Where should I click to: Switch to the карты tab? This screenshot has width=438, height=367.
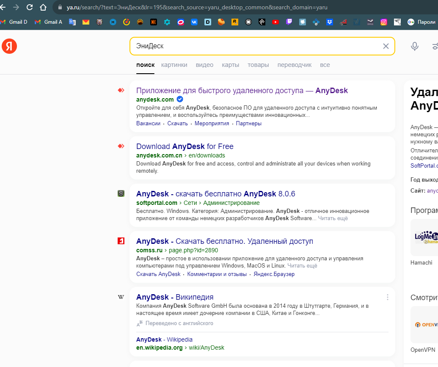(231, 65)
